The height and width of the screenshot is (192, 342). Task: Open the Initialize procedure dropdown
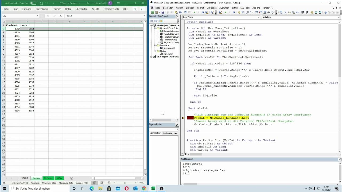click(339, 17)
